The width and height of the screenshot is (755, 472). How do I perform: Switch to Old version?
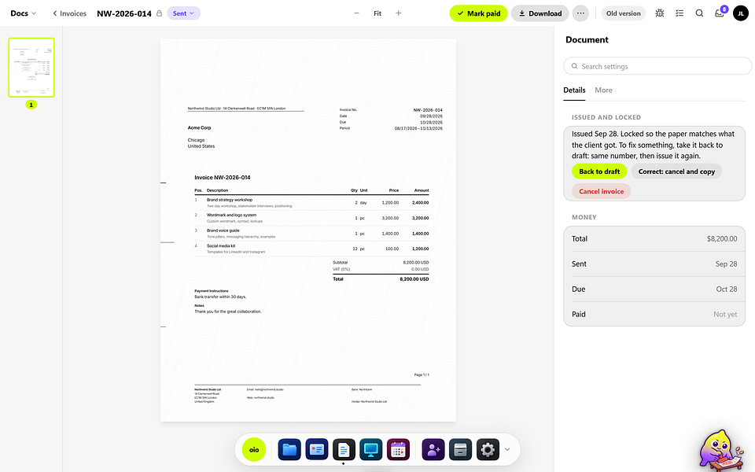pyautogui.click(x=623, y=13)
